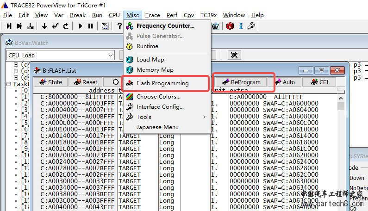This screenshot has height=211, width=368.
Task: Click the red cube toolbar icon
Action: (x=230, y=26)
